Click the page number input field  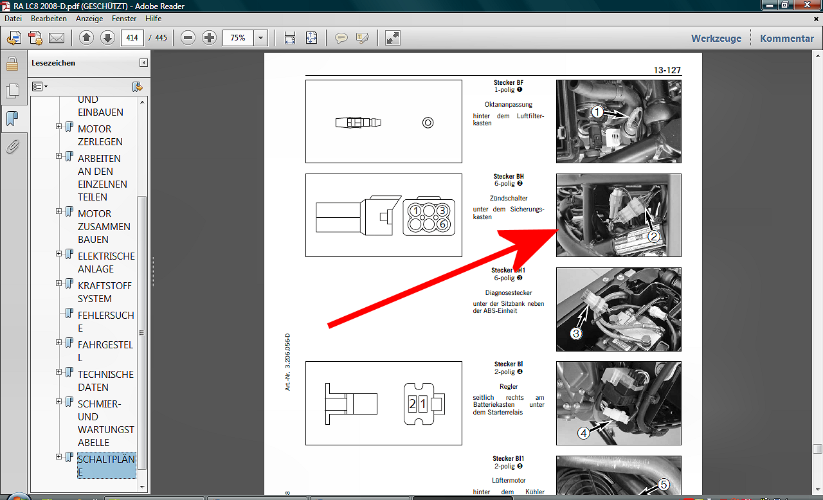click(132, 38)
